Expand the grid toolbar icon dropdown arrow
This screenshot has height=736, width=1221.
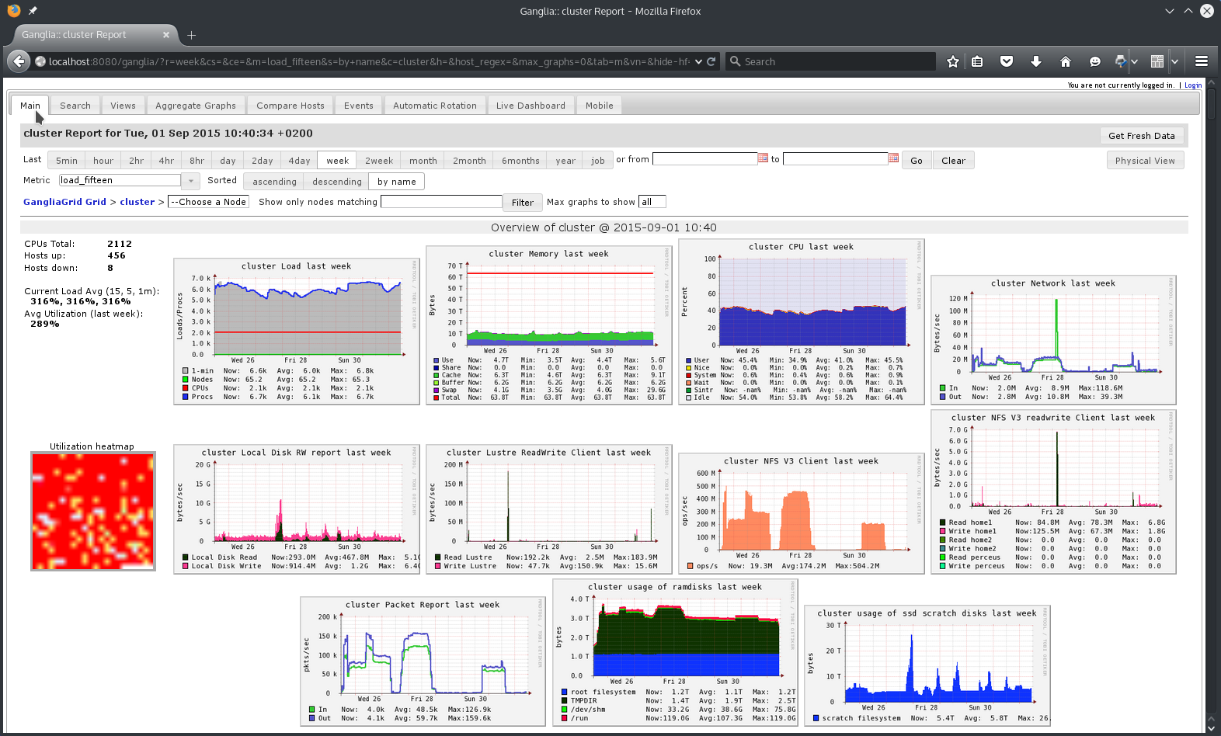pyautogui.click(x=1174, y=61)
